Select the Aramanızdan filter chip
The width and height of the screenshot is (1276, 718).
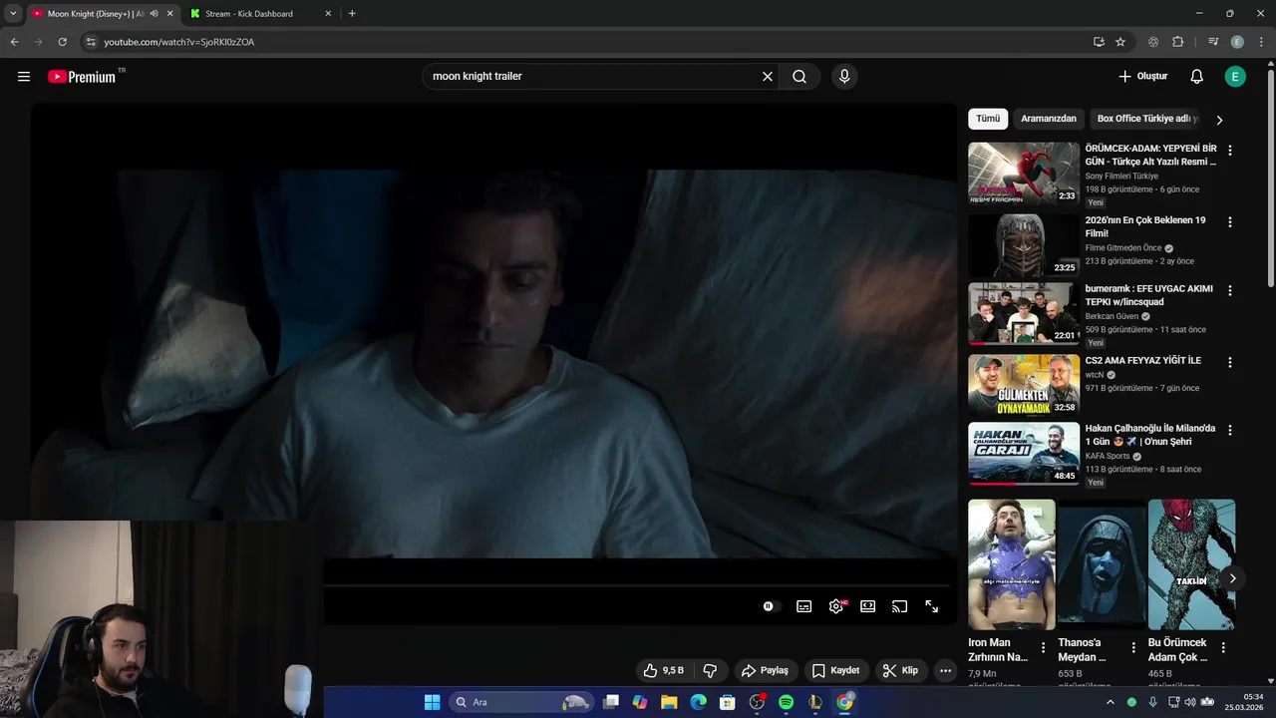point(1049,119)
